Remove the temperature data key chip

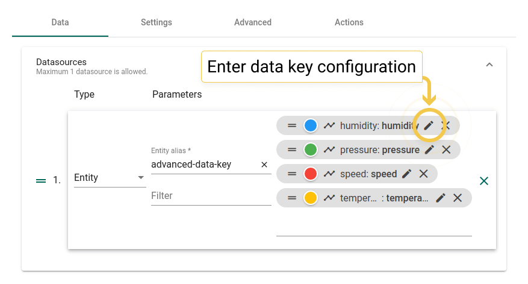click(x=458, y=198)
